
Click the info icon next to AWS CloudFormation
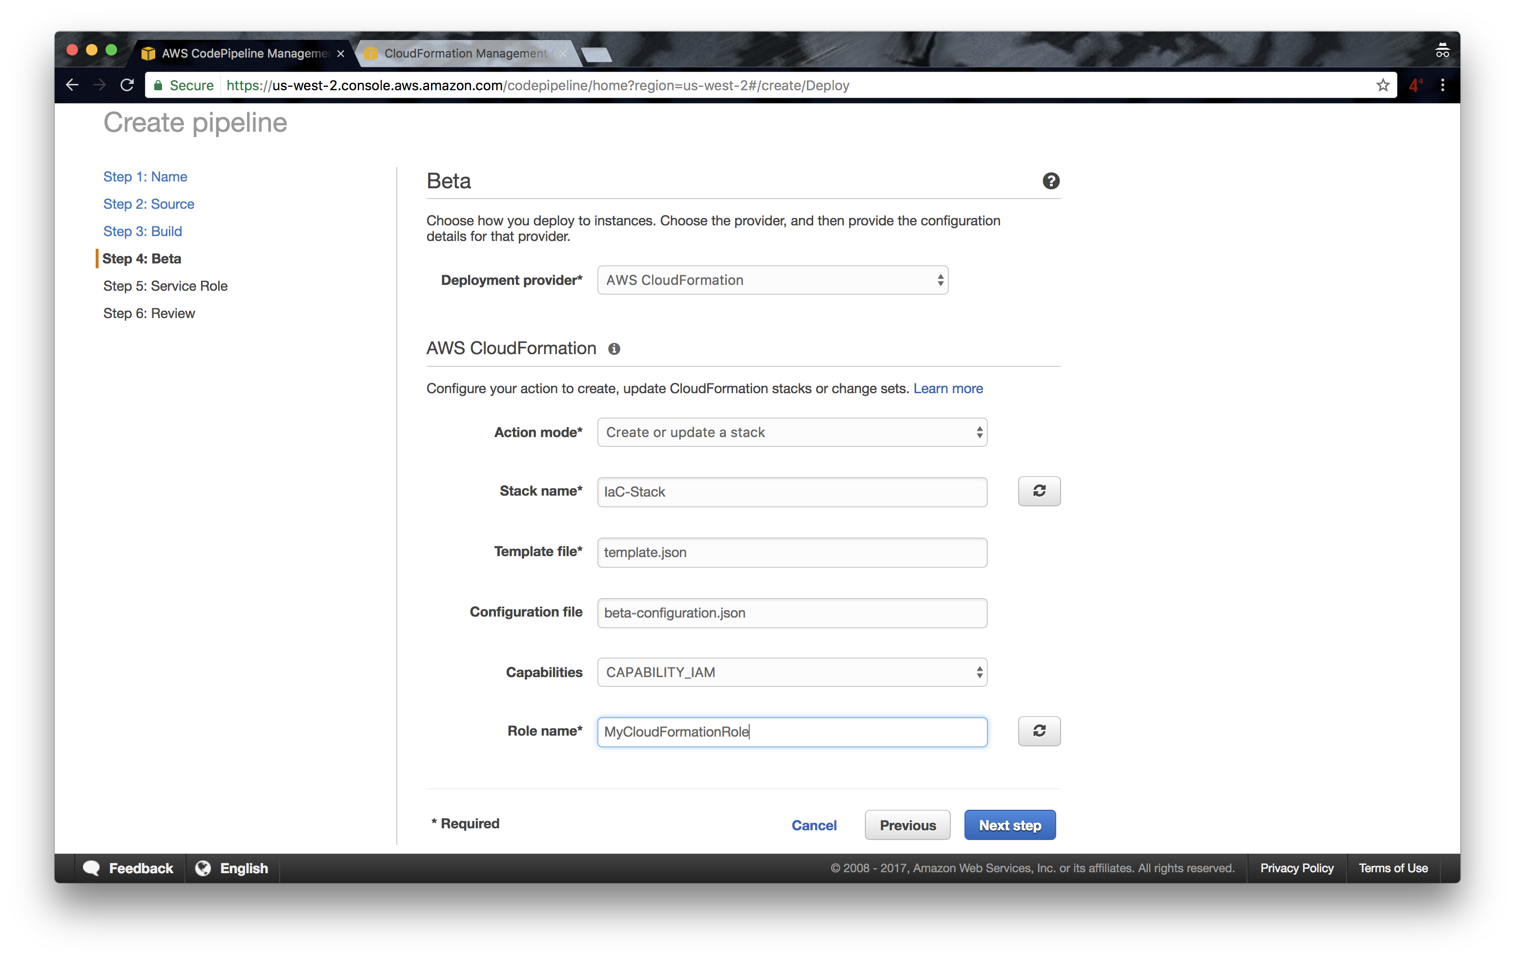(x=614, y=349)
